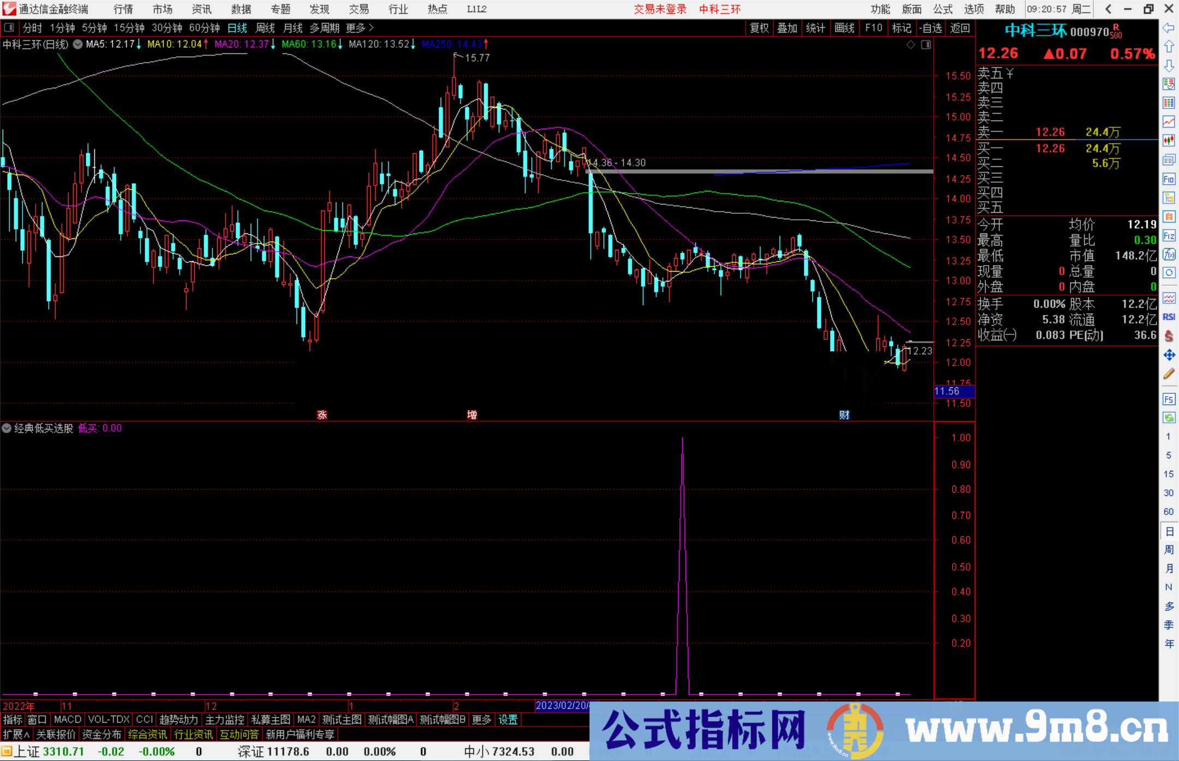This screenshot has width=1179, height=761.
Task: Switch to the 周线 tab
Action: pyautogui.click(x=265, y=28)
